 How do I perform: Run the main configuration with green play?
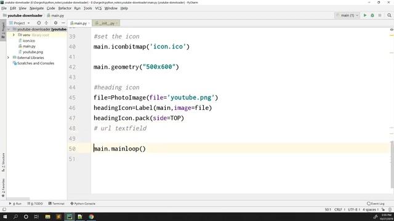pyautogui.click(x=365, y=15)
